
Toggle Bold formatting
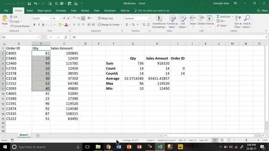point(34,25)
